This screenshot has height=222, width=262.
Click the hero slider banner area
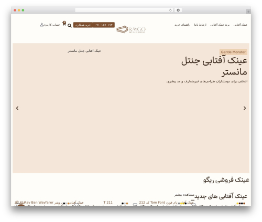pyautogui.click(x=131, y=108)
